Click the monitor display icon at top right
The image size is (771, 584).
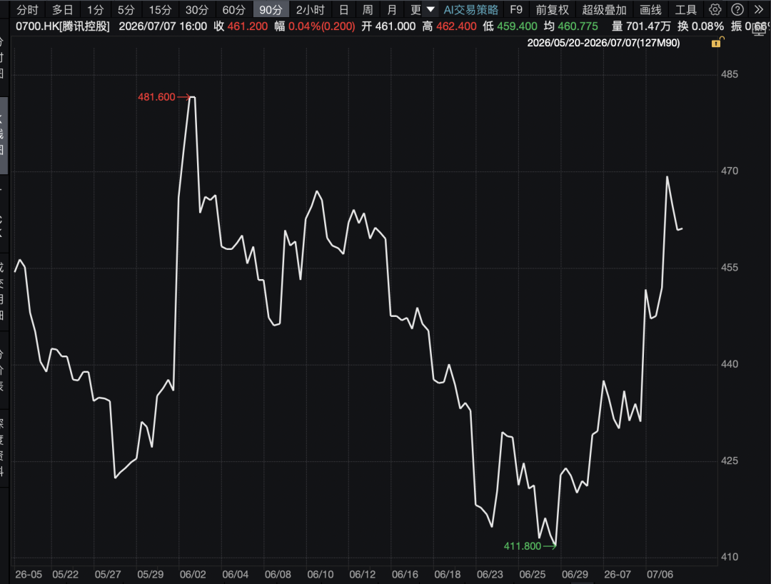[759, 29]
